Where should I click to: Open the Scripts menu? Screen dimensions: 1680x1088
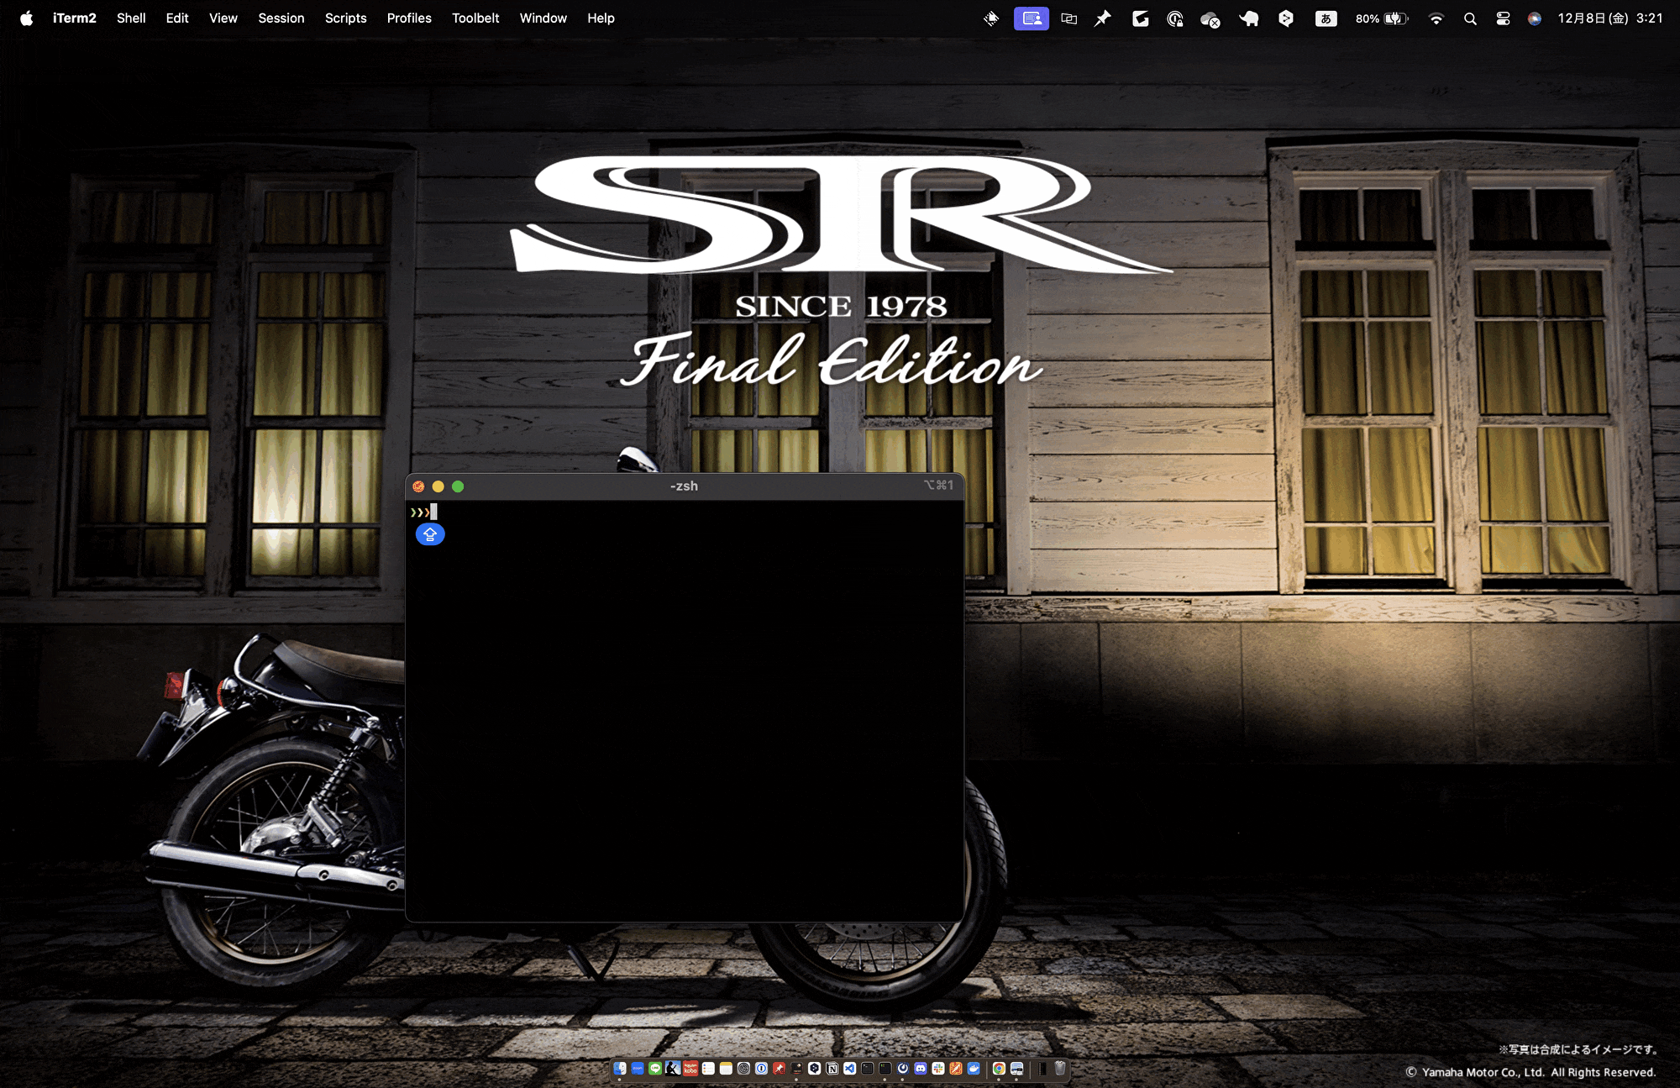click(345, 18)
